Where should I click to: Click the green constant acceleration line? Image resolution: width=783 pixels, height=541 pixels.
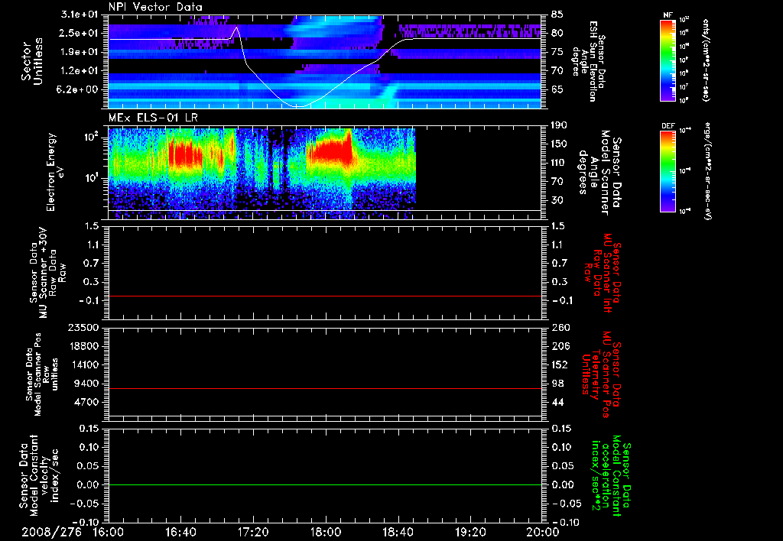pyautogui.click(x=324, y=484)
